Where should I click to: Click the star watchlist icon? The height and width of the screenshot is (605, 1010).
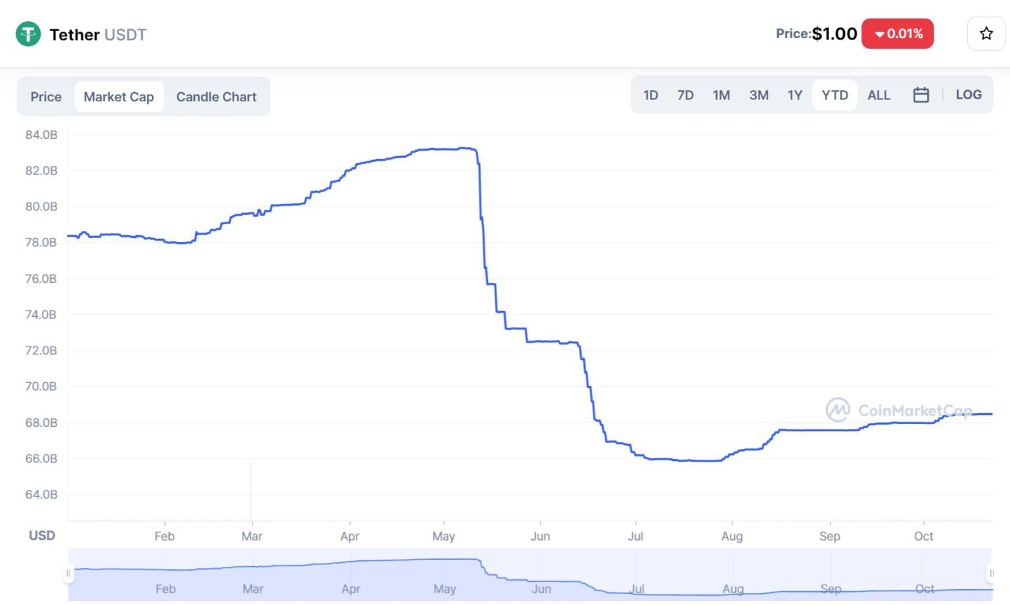pos(986,34)
